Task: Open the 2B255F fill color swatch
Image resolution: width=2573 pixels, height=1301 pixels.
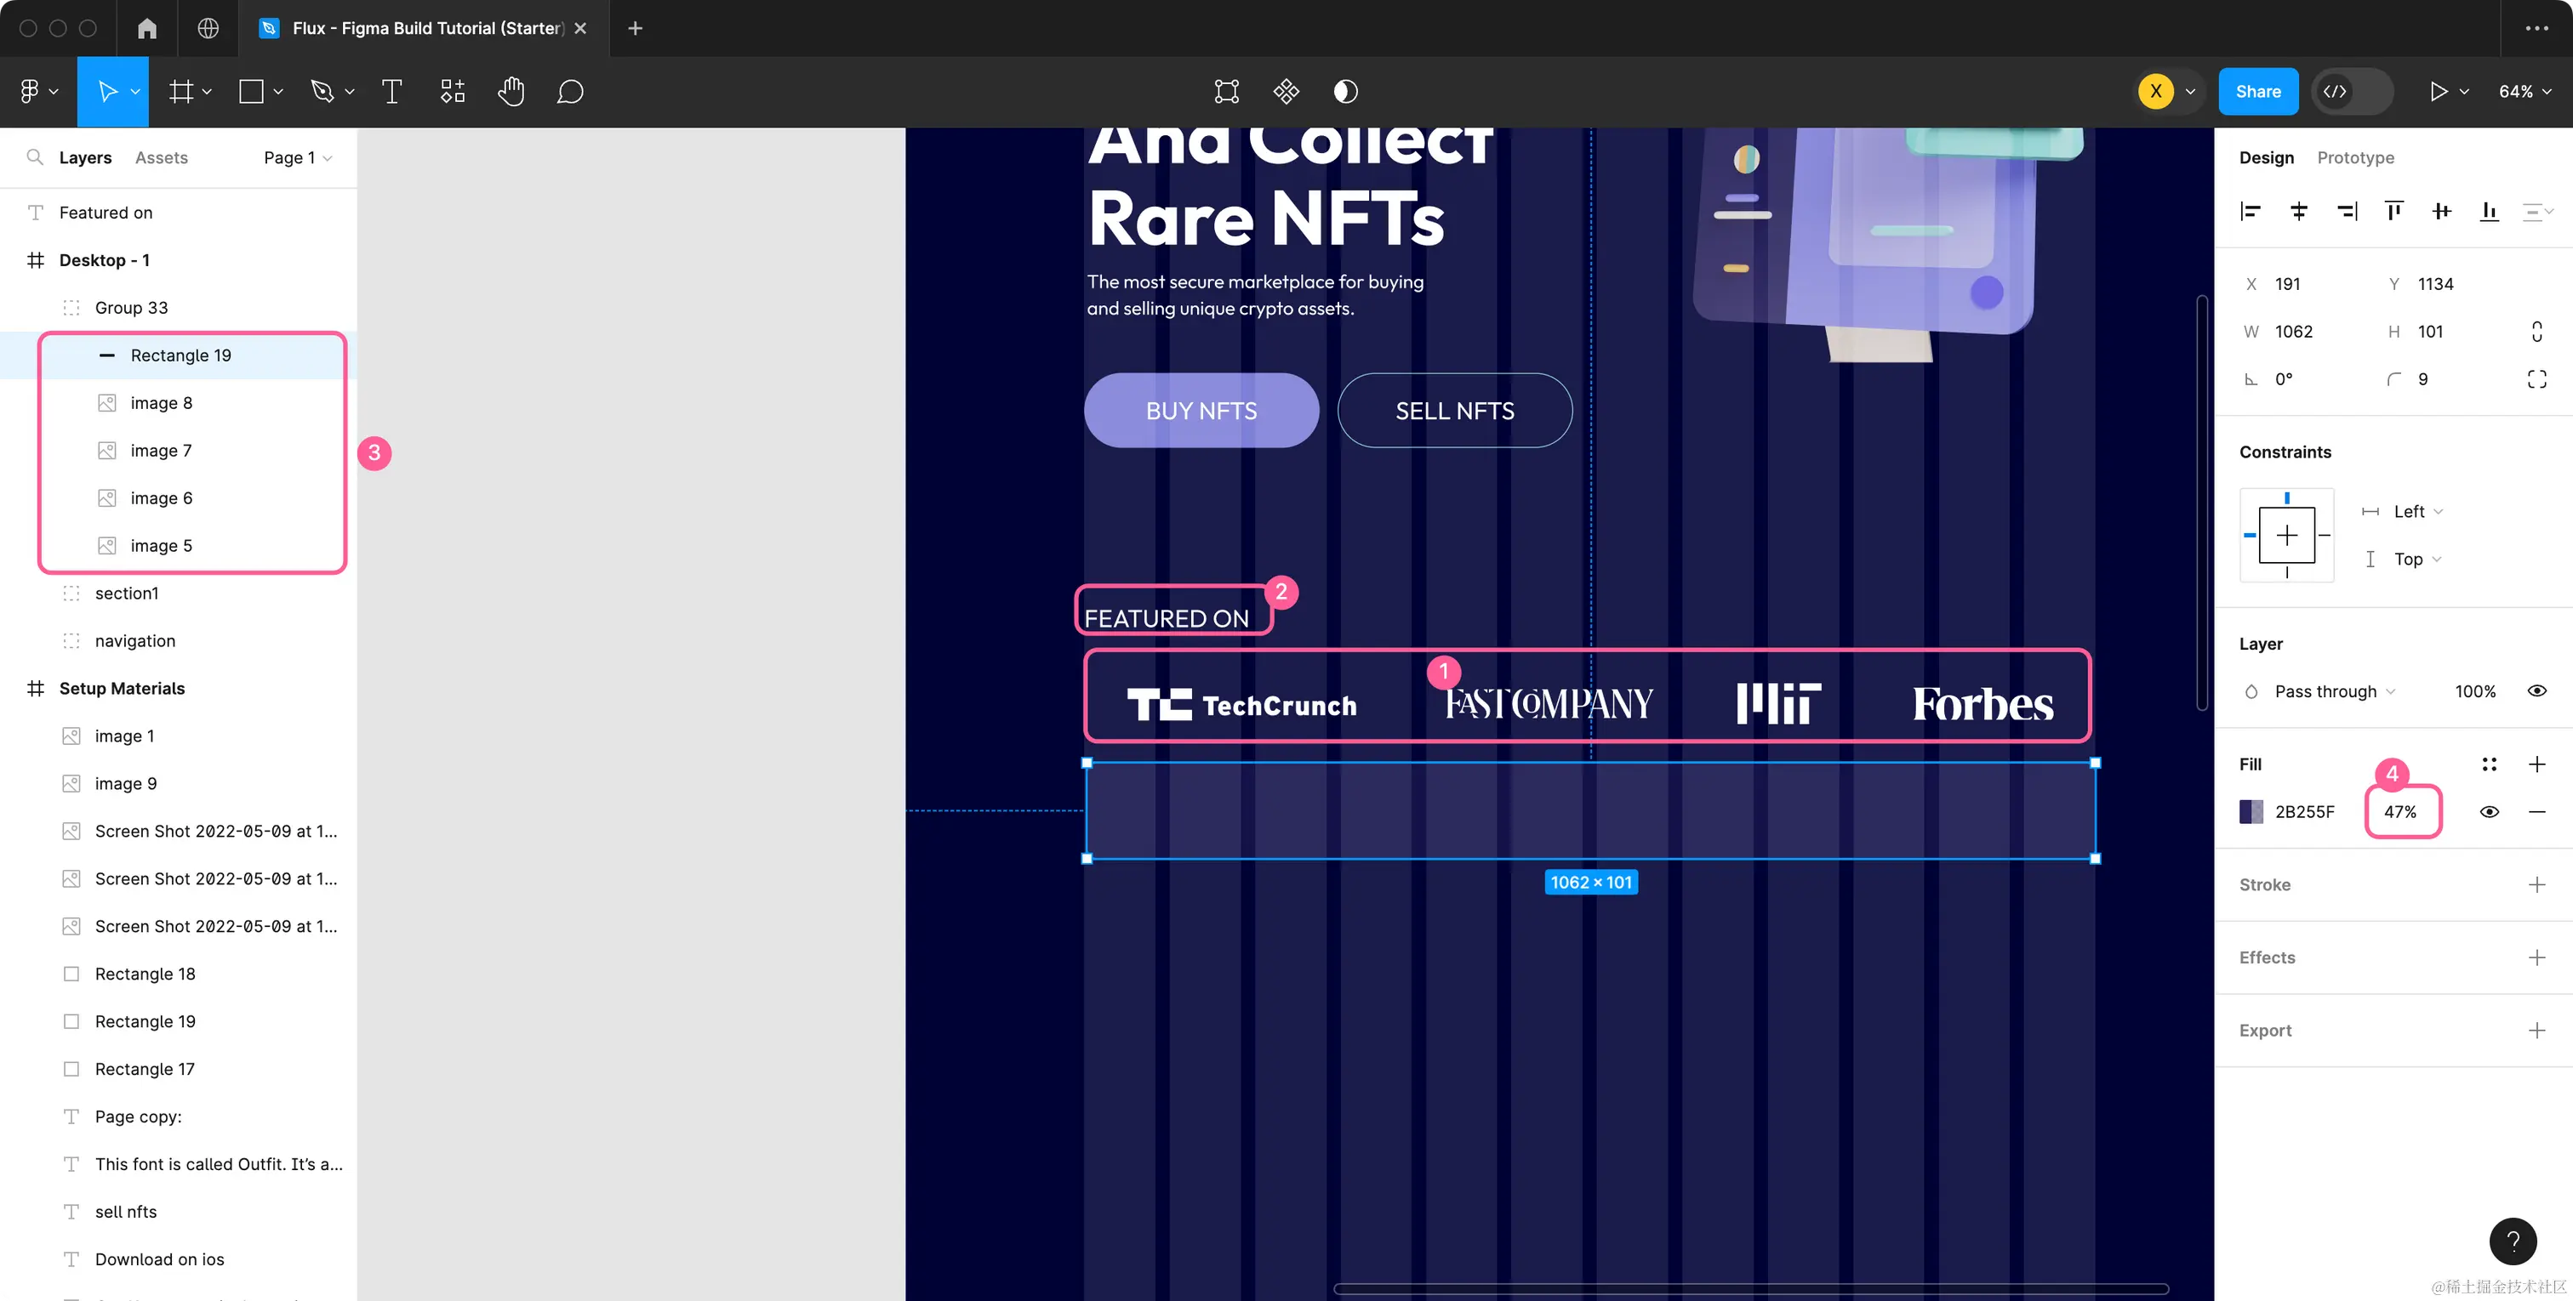Action: coord(2251,812)
